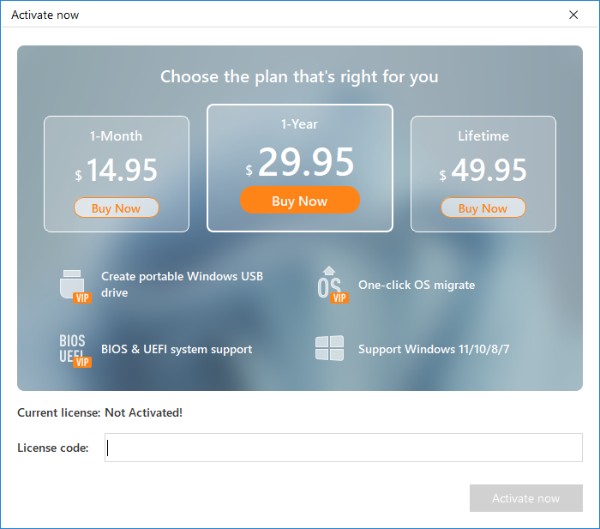Select the Lifetime plan title
Image resolution: width=600 pixels, height=529 pixels.
pos(483,135)
